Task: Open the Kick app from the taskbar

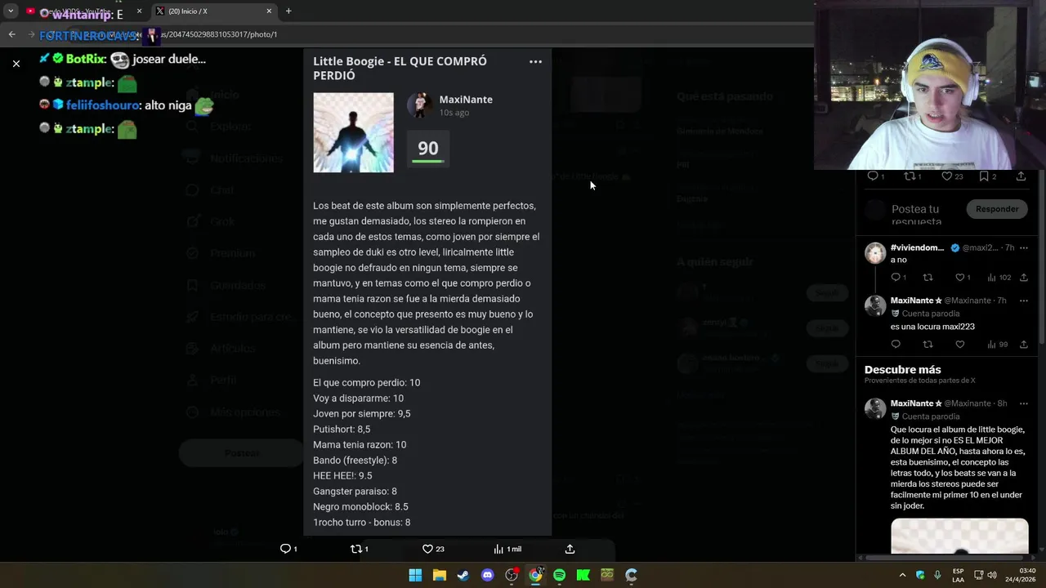Action: pos(583,575)
